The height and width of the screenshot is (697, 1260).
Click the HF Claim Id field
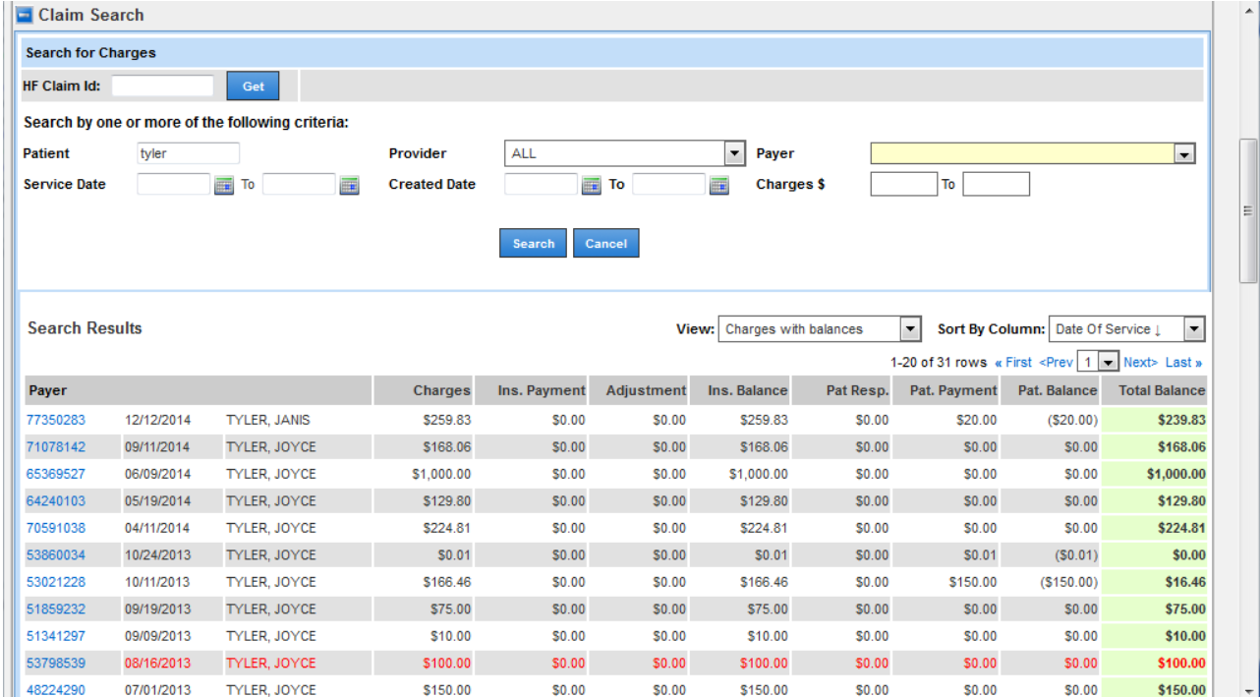(162, 87)
